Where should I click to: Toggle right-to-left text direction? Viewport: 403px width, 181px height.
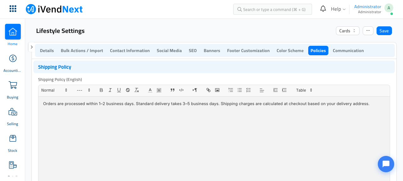click(195, 90)
